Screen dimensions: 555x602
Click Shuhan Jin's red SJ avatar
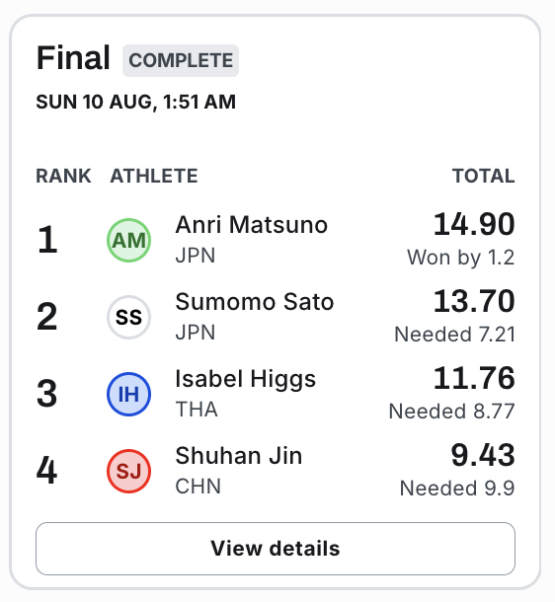coord(128,471)
